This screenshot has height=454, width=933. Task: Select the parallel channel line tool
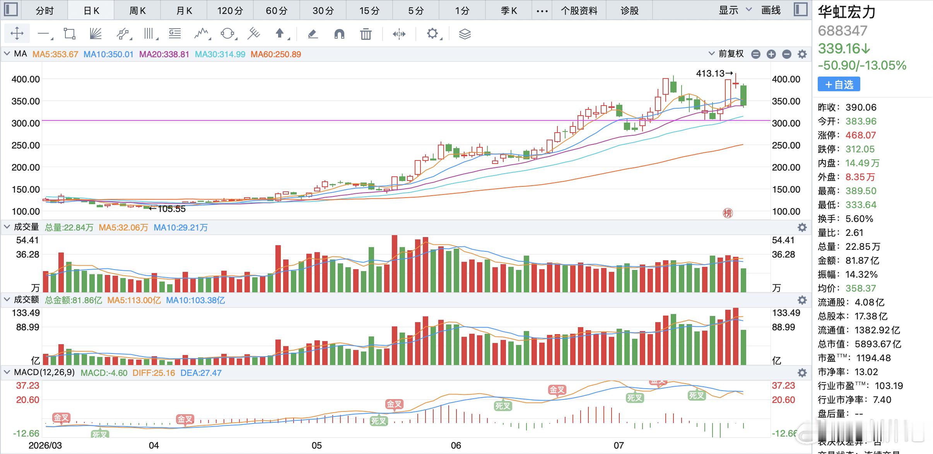[x=123, y=34]
